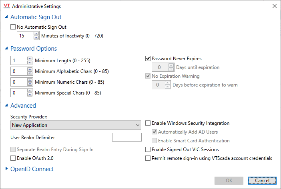The height and width of the screenshot is (189, 281).
Task: Decrease Minimum Alphabetic Chars using down arrow
Action: point(29,73)
